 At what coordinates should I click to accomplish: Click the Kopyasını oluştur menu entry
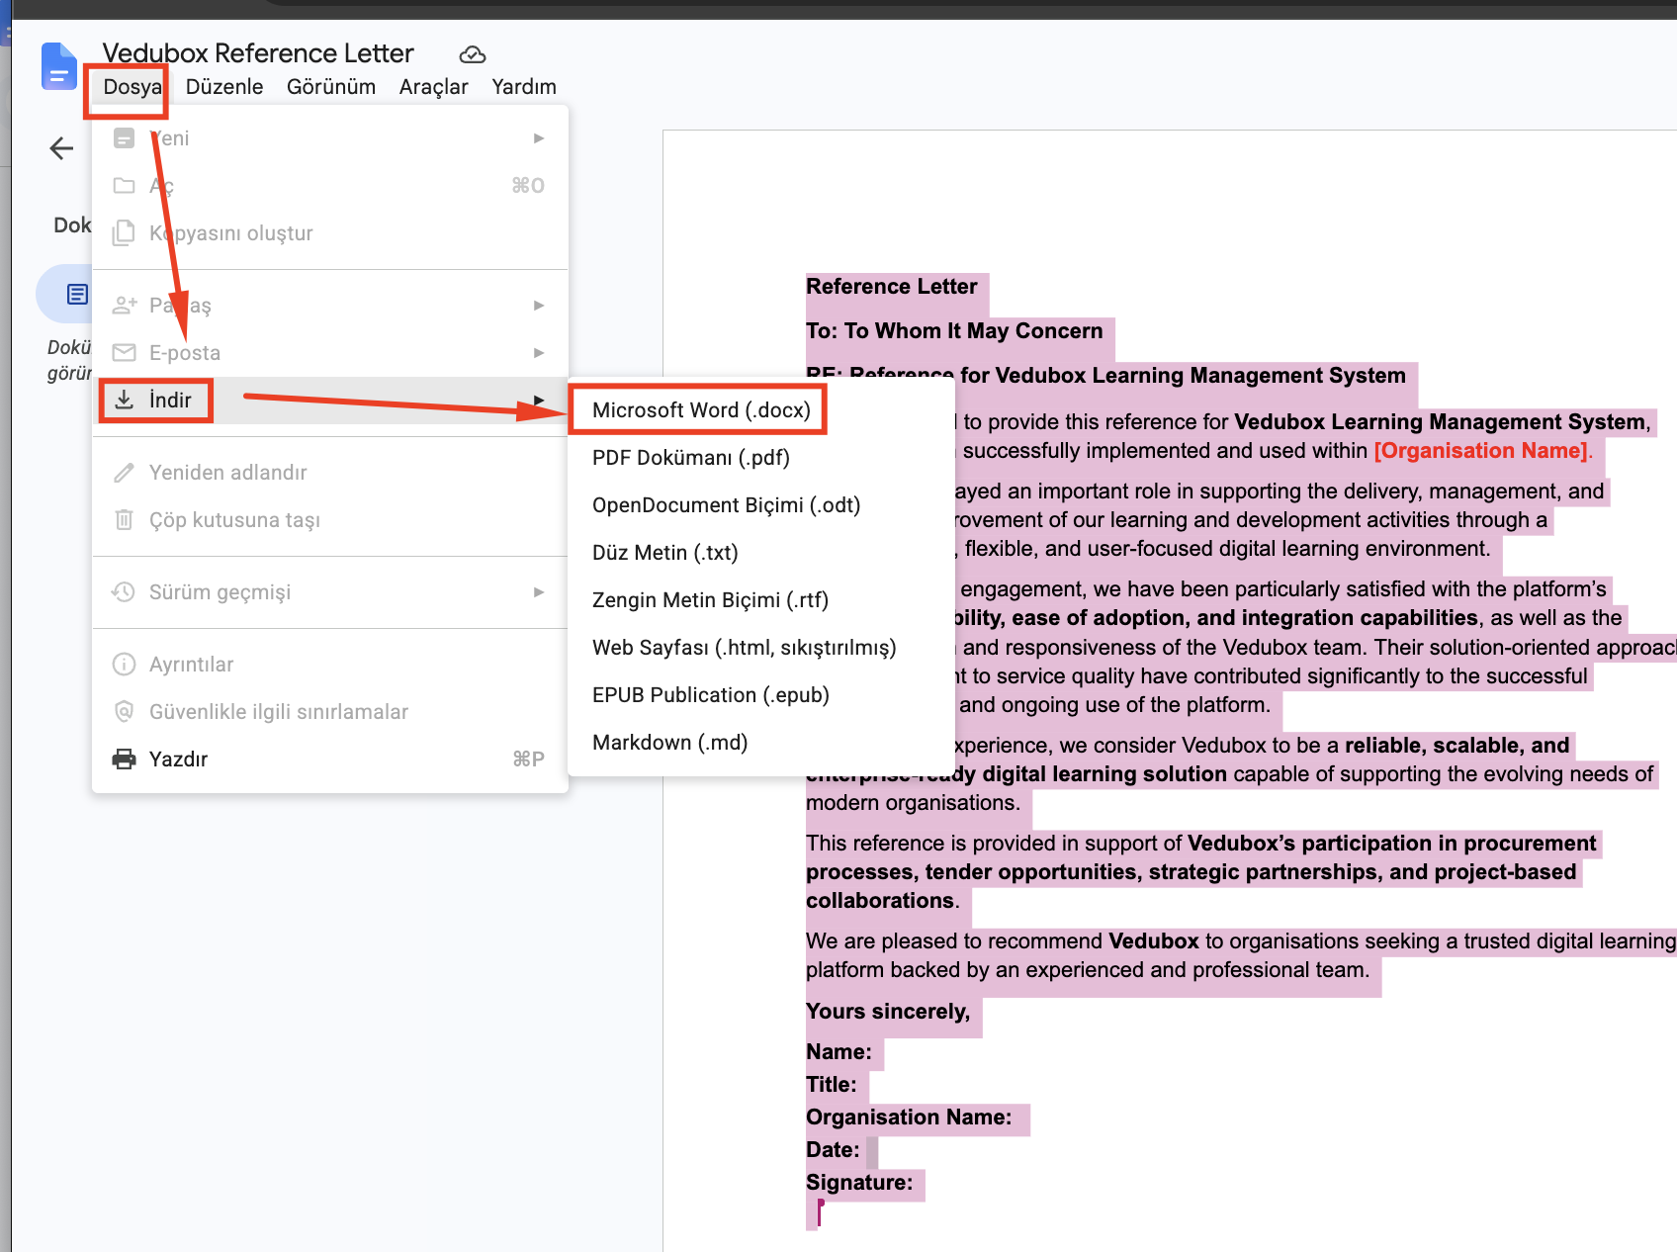pos(330,233)
